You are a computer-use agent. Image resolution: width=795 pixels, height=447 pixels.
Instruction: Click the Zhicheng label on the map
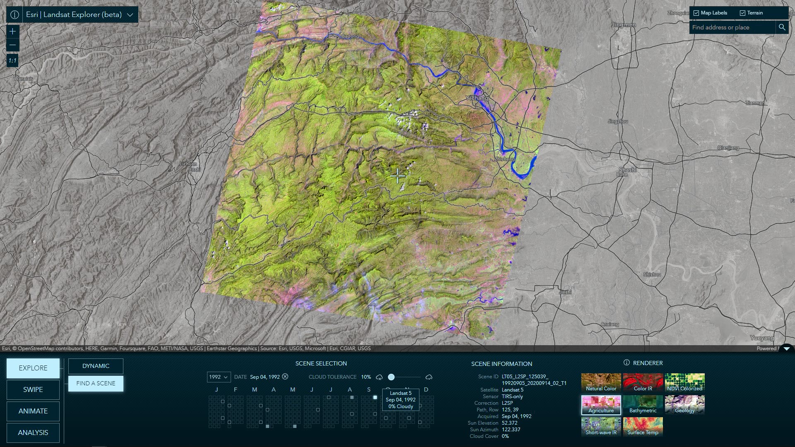point(505,159)
